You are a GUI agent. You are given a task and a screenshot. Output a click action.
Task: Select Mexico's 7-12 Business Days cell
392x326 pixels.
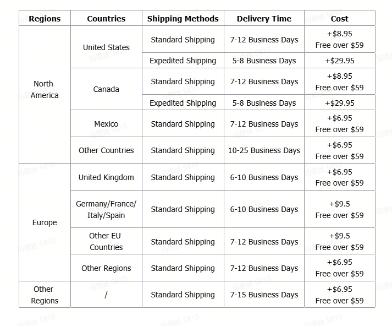pyautogui.click(x=264, y=124)
